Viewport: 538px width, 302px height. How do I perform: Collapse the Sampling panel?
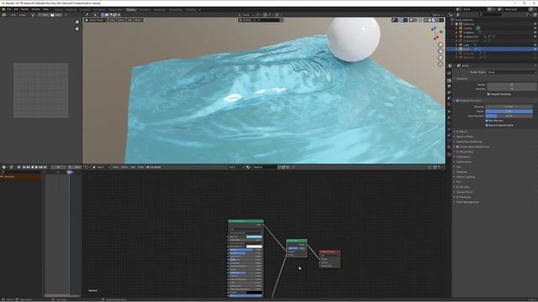click(x=461, y=78)
